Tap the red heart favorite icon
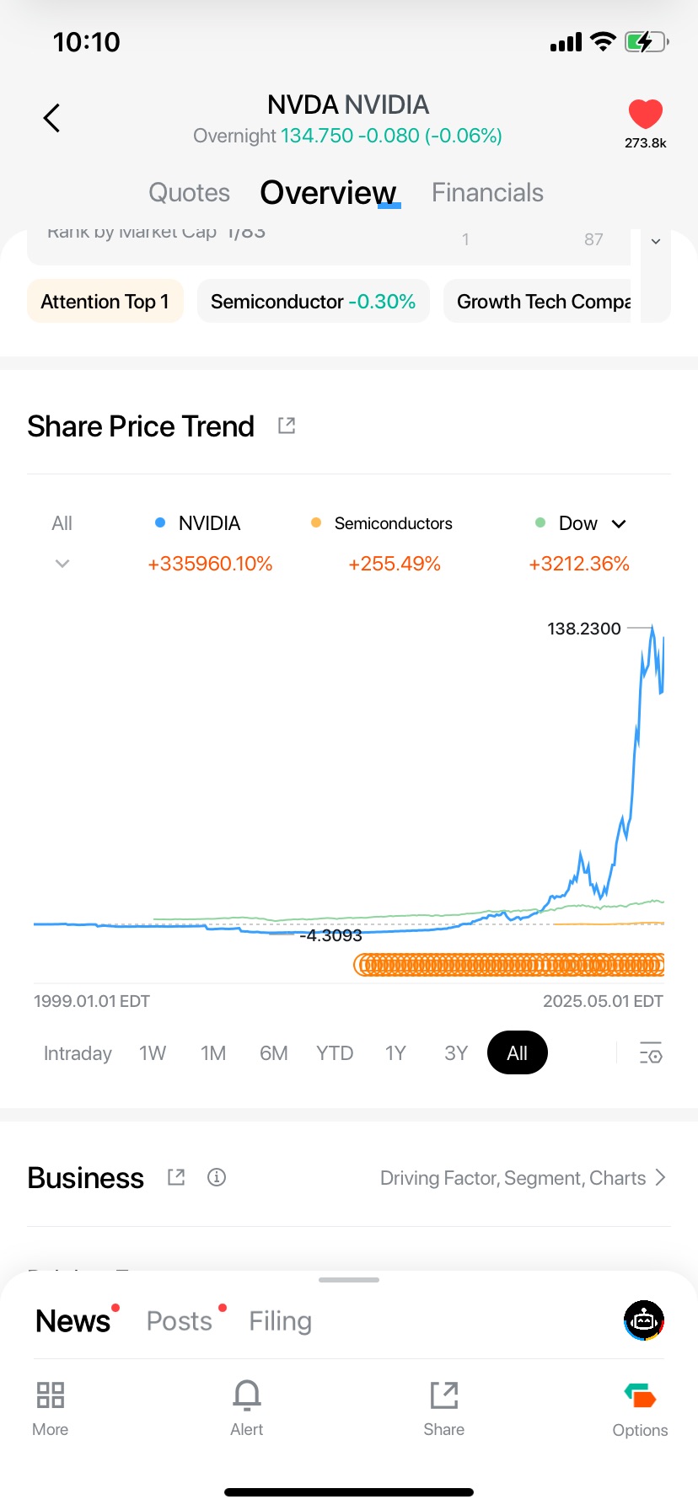698x1510 pixels. pyautogui.click(x=646, y=115)
